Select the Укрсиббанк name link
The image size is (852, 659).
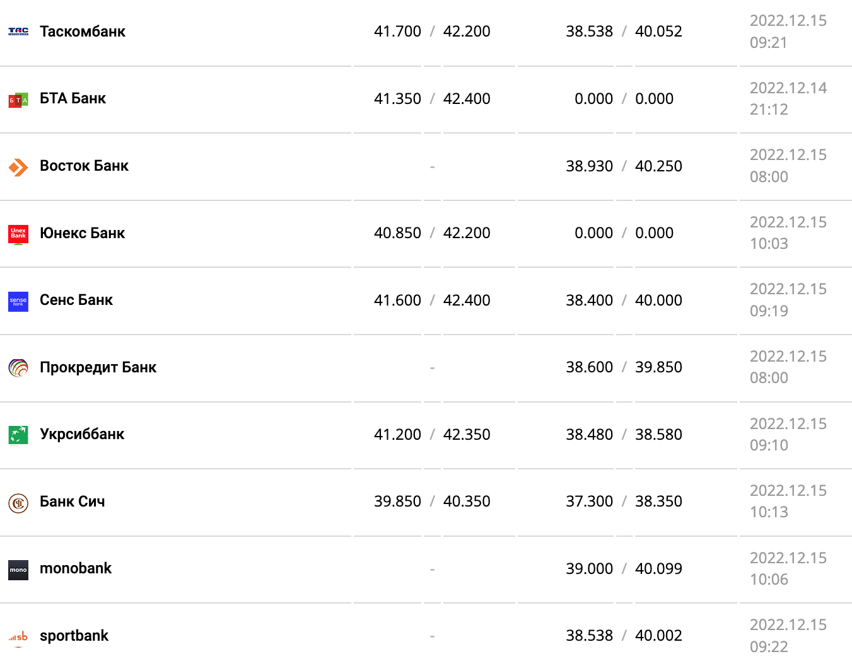tap(82, 434)
